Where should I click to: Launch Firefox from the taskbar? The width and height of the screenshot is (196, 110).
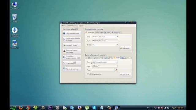[21, 108]
